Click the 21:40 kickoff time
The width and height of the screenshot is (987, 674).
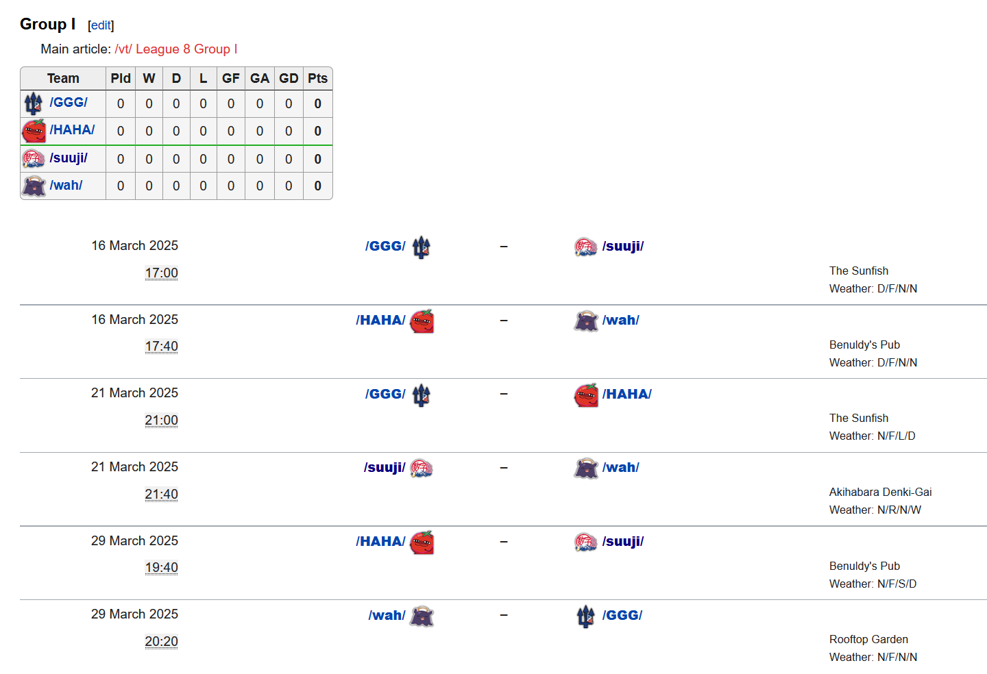(161, 494)
